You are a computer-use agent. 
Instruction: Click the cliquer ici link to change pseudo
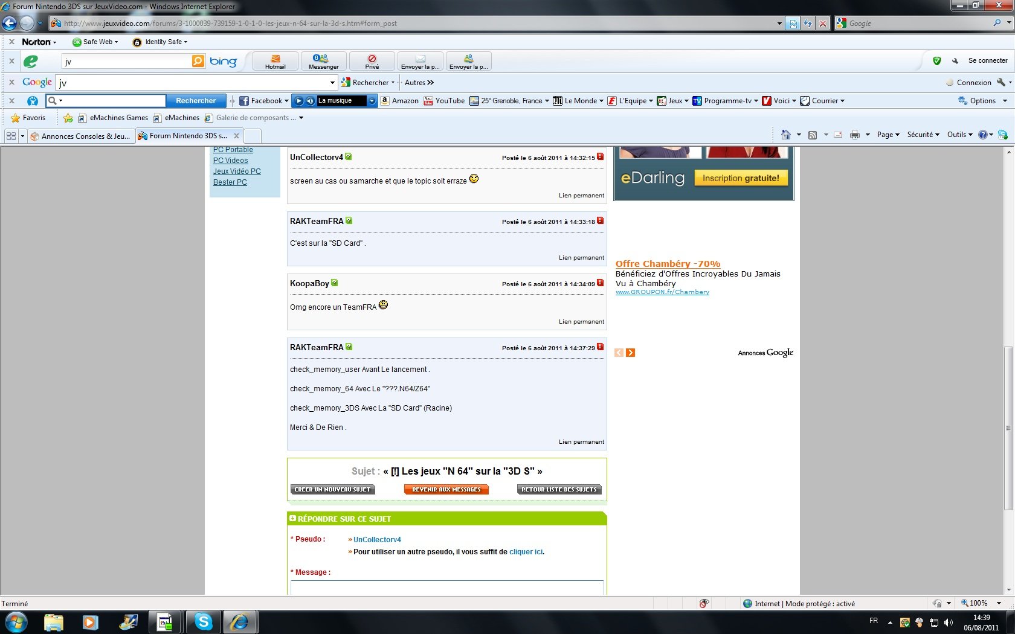pyautogui.click(x=526, y=552)
